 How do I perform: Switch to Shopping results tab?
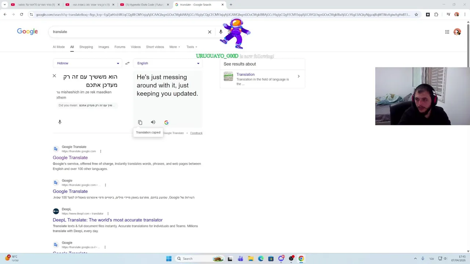86,47
